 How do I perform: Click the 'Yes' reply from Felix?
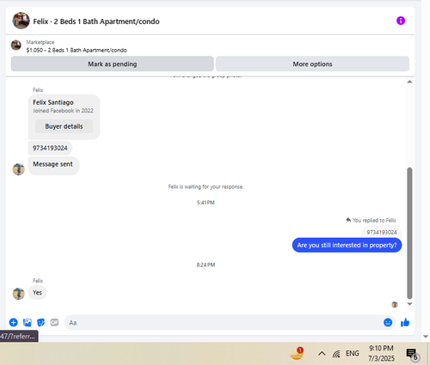37,293
